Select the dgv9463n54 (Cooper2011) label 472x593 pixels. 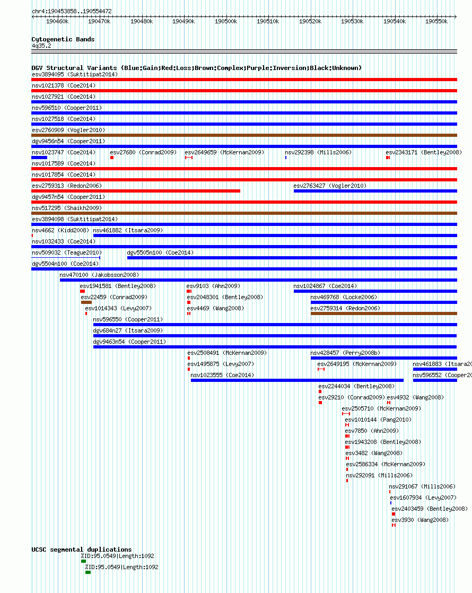coord(129,342)
